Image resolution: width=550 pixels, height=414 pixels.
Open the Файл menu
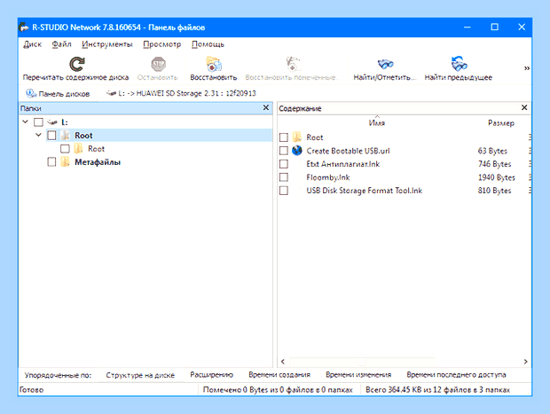pyautogui.click(x=62, y=44)
